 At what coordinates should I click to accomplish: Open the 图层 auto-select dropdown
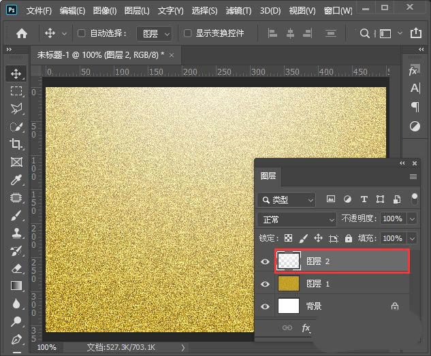pos(154,33)
